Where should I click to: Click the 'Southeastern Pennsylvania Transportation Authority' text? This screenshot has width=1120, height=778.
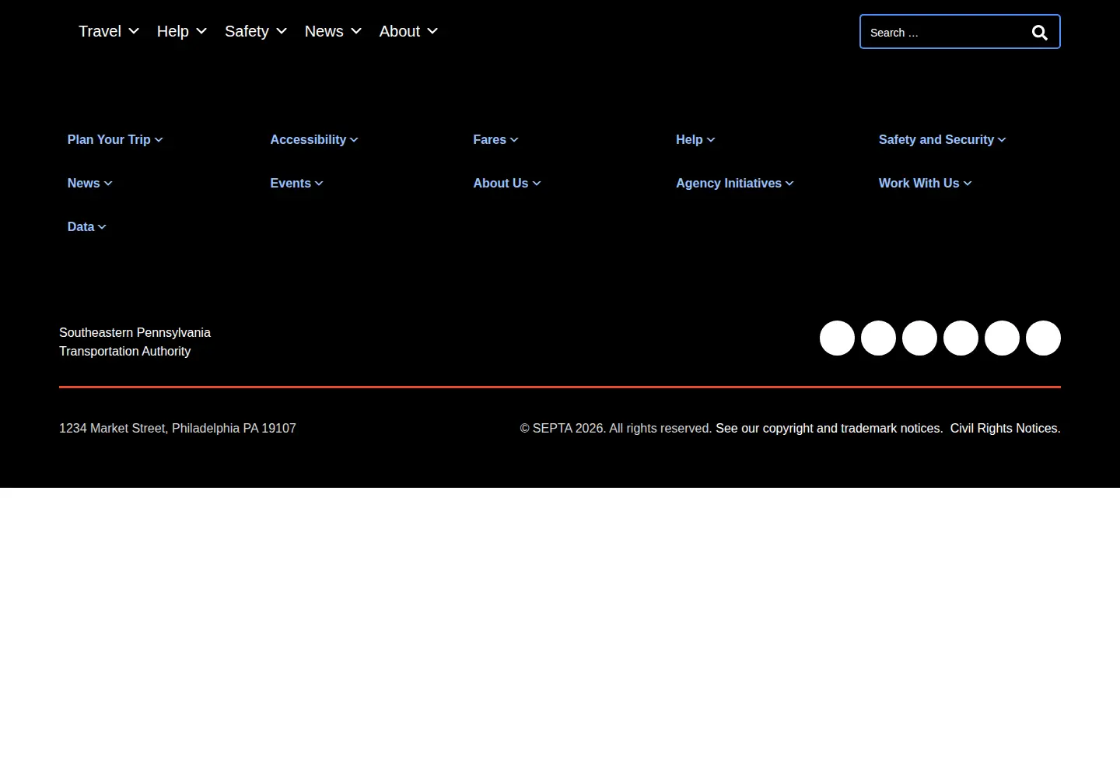tap(135, 342)
